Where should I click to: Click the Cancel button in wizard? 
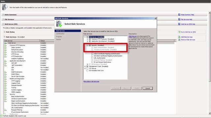148,88
